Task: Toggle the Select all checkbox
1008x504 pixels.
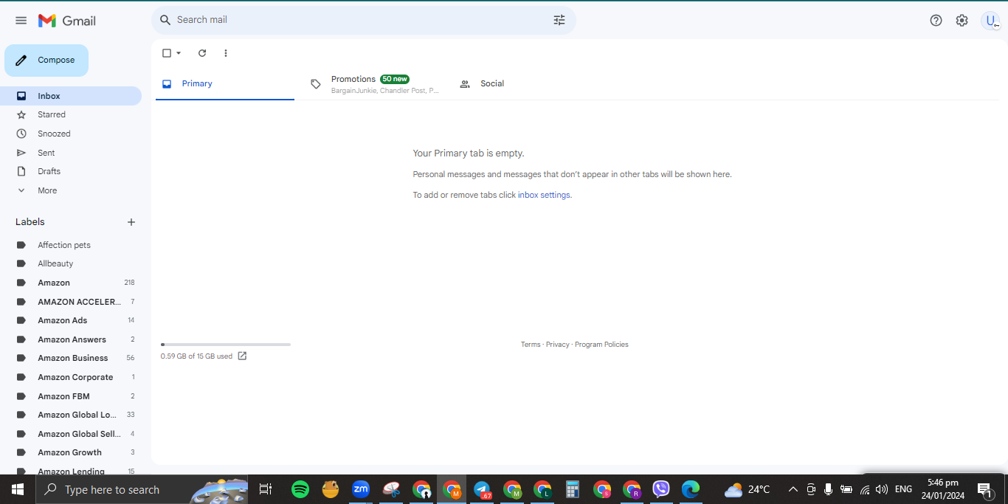Action: pyautogui.click(x=167, y=53)
